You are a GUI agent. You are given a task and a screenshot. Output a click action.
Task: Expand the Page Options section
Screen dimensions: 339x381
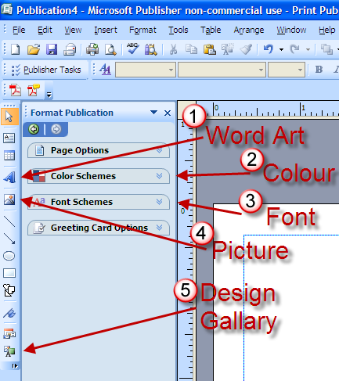point(99,150)
